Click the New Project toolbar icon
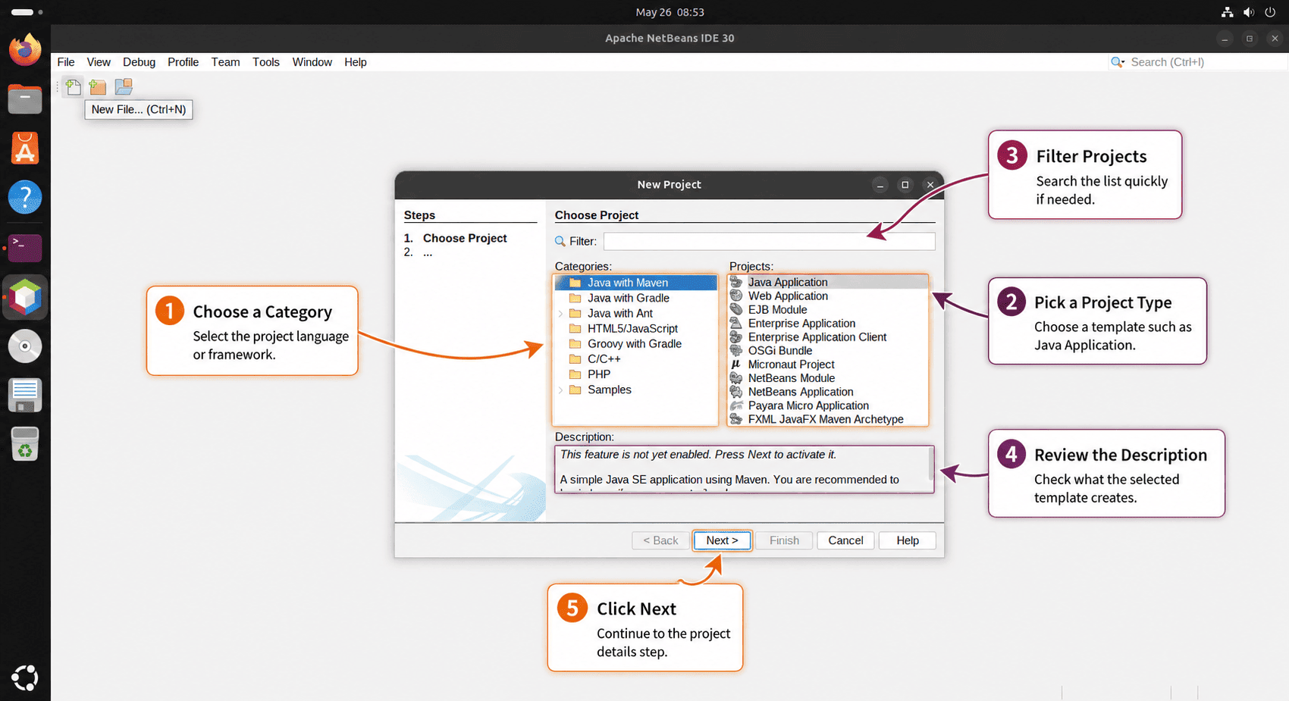Image resolution: width=1289 pixels, height=701 pixels. pyautogui.click(x=98, y=87)
